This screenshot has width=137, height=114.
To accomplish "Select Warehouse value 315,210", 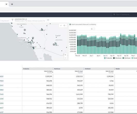I will (80, 99).
